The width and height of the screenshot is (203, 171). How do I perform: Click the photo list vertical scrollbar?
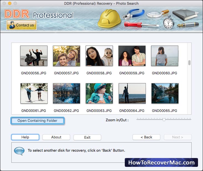(189, 63)
